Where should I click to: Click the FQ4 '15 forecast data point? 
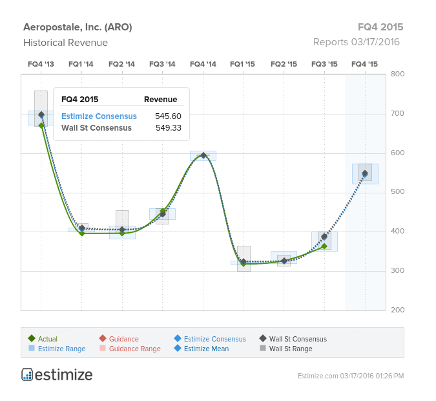coord(365,173)
